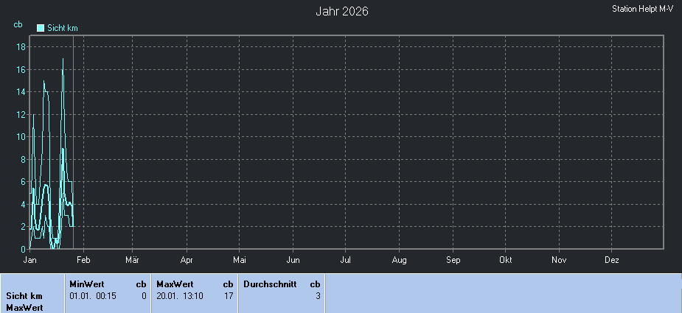682x313 pixels.
Task: Pick Apr on the time axis
Action: pos(186,260)
